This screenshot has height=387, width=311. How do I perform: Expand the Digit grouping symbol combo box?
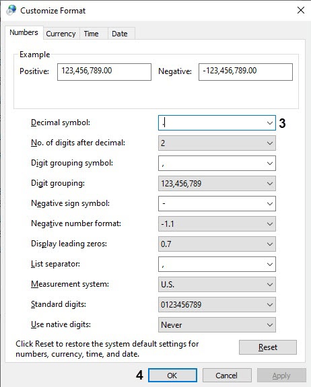click(217, 163)
